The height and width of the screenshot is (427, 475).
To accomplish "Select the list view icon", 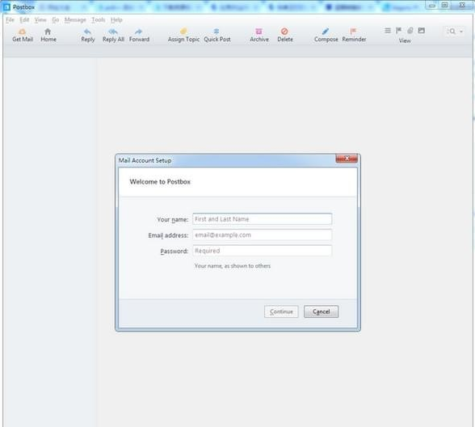I will 388,31.
